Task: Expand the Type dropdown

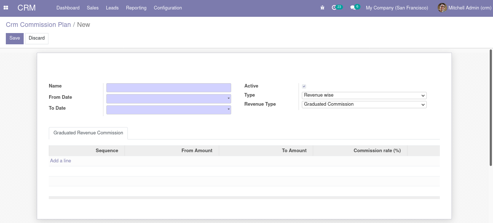Action: tap(364, 96)
